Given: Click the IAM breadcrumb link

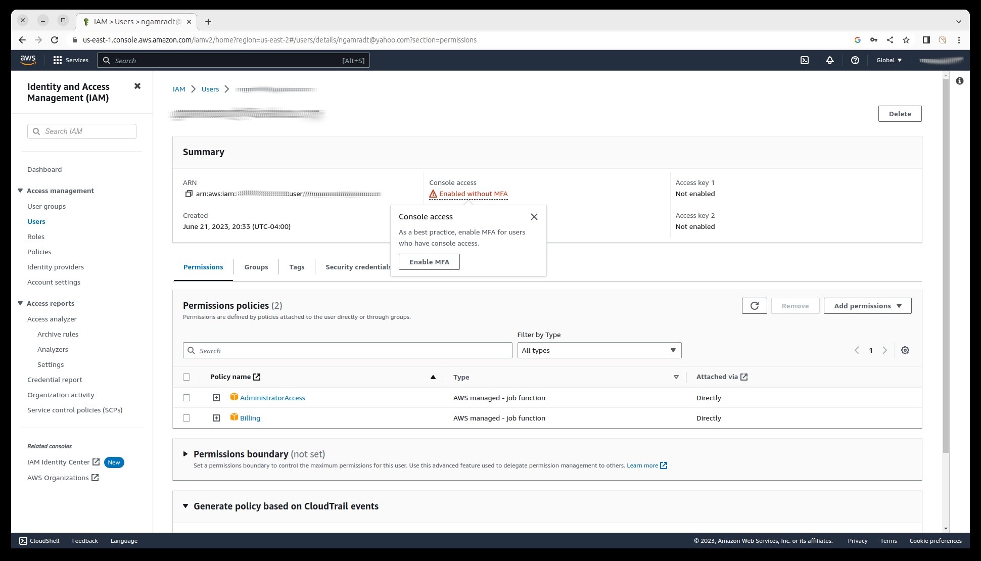Looking at the screenshot, I should (179, 89).
